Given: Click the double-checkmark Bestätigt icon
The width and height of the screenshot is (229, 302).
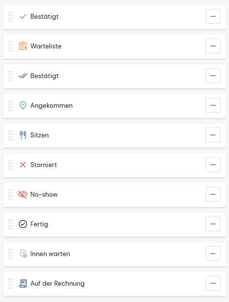Looking at the screenshot, I should 23,76.
